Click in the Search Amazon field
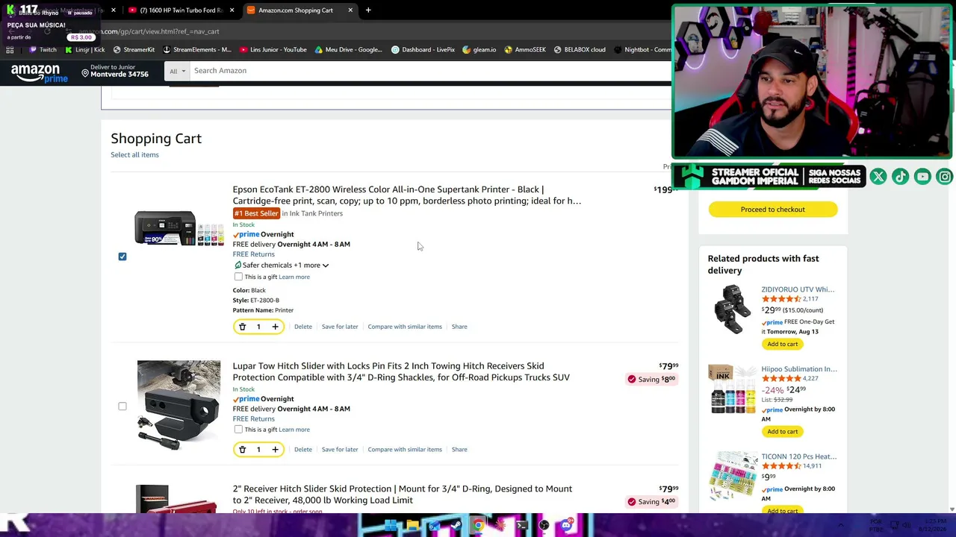Viewport: 956px width, 537px height. [429, 71]
